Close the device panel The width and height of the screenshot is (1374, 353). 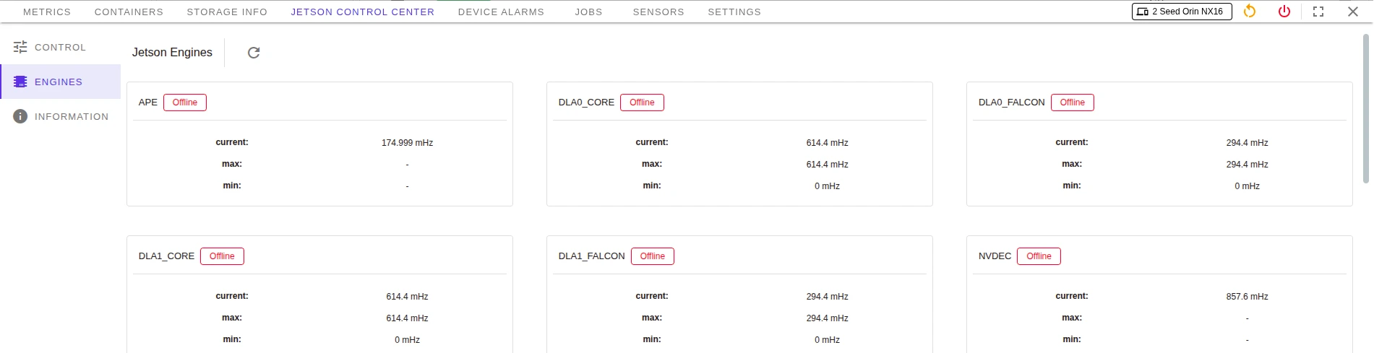pyautogui.click(x=1353, y=12)
